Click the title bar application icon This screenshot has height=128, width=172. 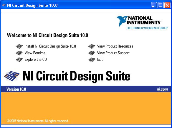(4, 5)
